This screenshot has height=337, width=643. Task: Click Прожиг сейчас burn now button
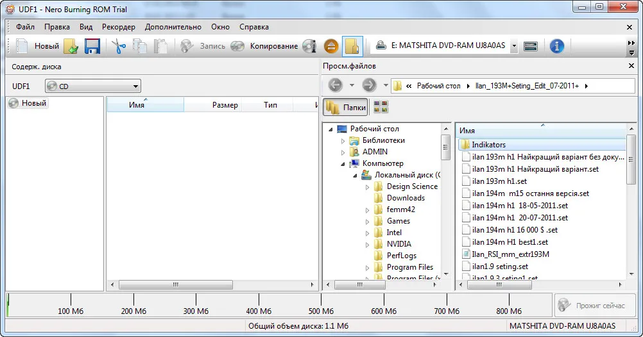[x=595, y=305]
